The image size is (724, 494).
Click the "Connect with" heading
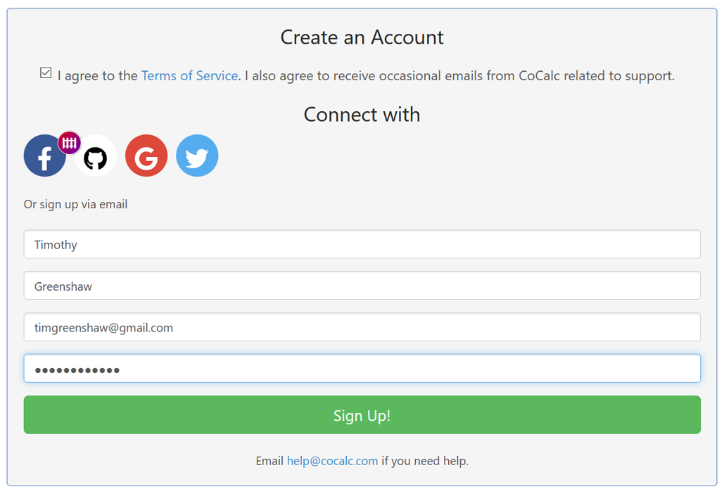point(362,114)
